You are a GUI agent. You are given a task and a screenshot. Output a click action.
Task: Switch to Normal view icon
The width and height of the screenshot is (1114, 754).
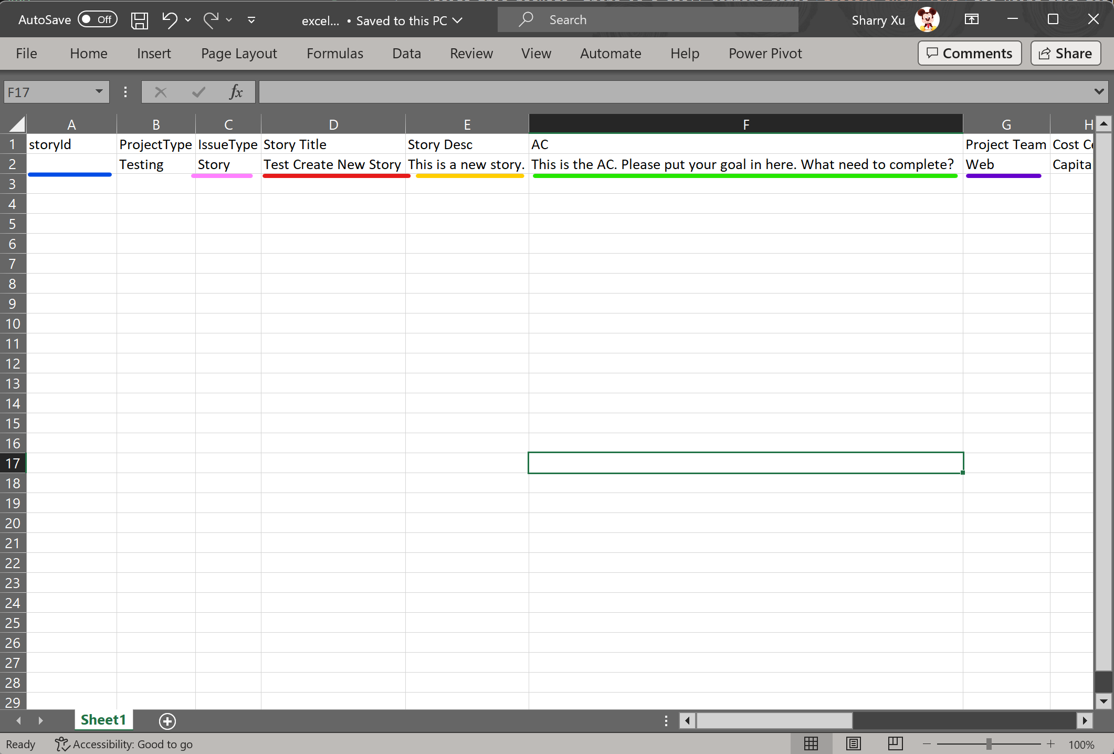[811, 743]
